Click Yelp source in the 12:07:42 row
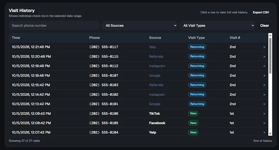This screenshot has height=150, width=279. (x=152, y=133)
